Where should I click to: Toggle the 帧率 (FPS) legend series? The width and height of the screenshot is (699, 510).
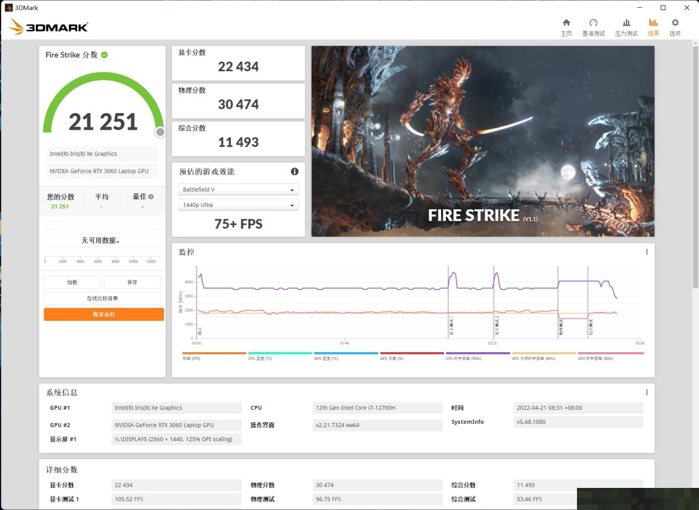pyautogui.click(x=214, y=355)
